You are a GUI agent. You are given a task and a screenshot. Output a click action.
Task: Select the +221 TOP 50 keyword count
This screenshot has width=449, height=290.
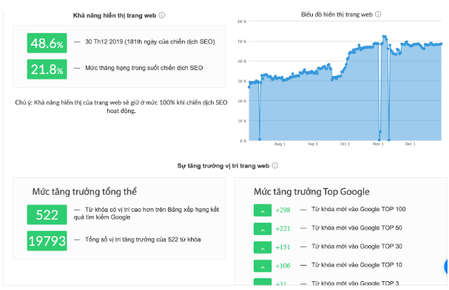pyautogui.click(x=283, y=229)
